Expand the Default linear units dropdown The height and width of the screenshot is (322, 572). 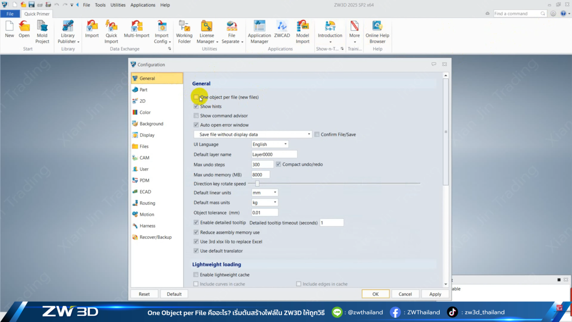[x=265, y=193]
